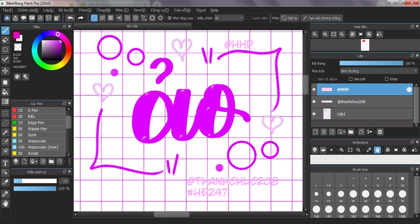Select the Brush tool in left toolbar
The height and width of the screenshot is (224, 420).
(x=5, y=30)
